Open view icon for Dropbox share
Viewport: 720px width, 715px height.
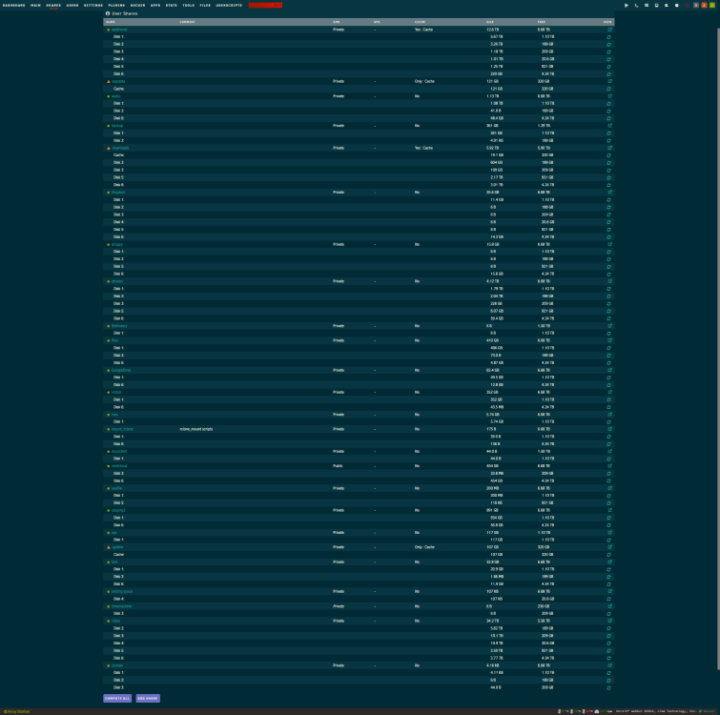(x=609, y=193)
